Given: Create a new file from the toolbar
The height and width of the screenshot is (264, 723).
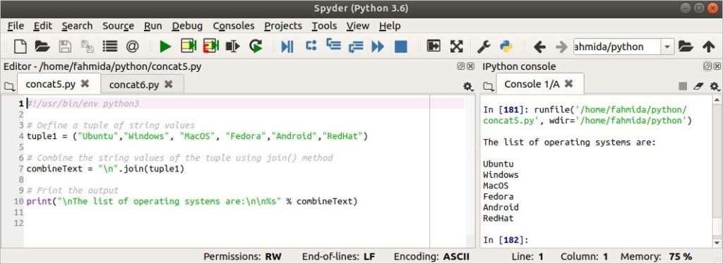Looking at the screenshot, I should 20,47.
